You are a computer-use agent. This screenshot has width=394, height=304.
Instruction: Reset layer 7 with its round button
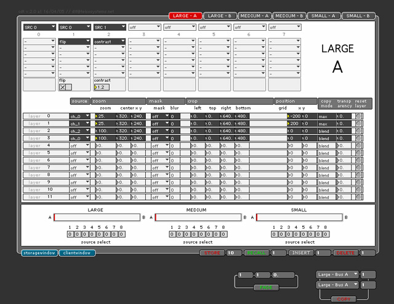(358, 167)
